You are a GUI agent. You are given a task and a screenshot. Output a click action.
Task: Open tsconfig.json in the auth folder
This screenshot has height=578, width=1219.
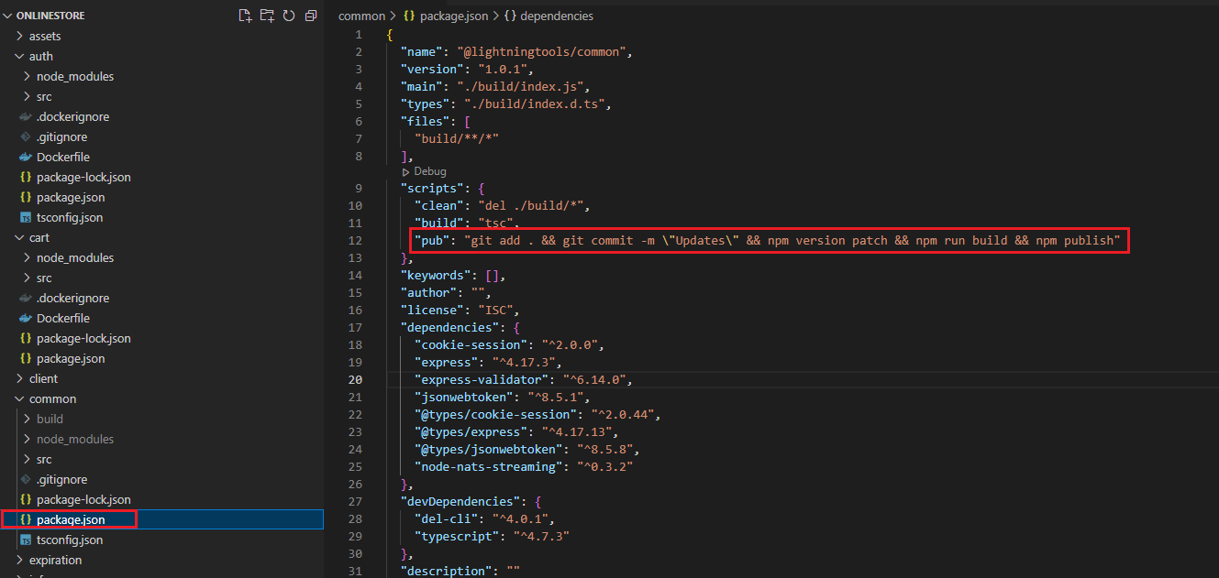point(69,217)
